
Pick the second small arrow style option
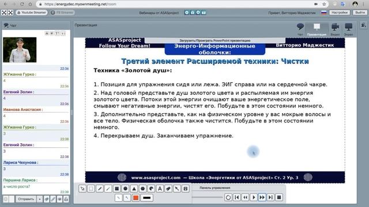(127, 198)
